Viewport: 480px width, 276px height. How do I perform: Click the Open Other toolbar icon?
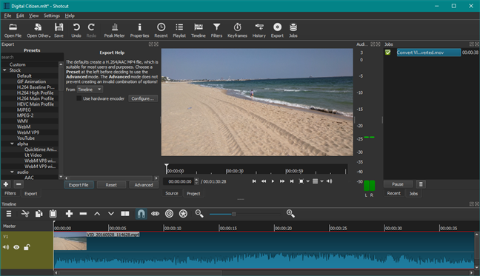pos(39,30)
